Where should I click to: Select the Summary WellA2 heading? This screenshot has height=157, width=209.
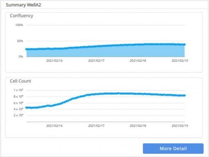pos(23,5)
